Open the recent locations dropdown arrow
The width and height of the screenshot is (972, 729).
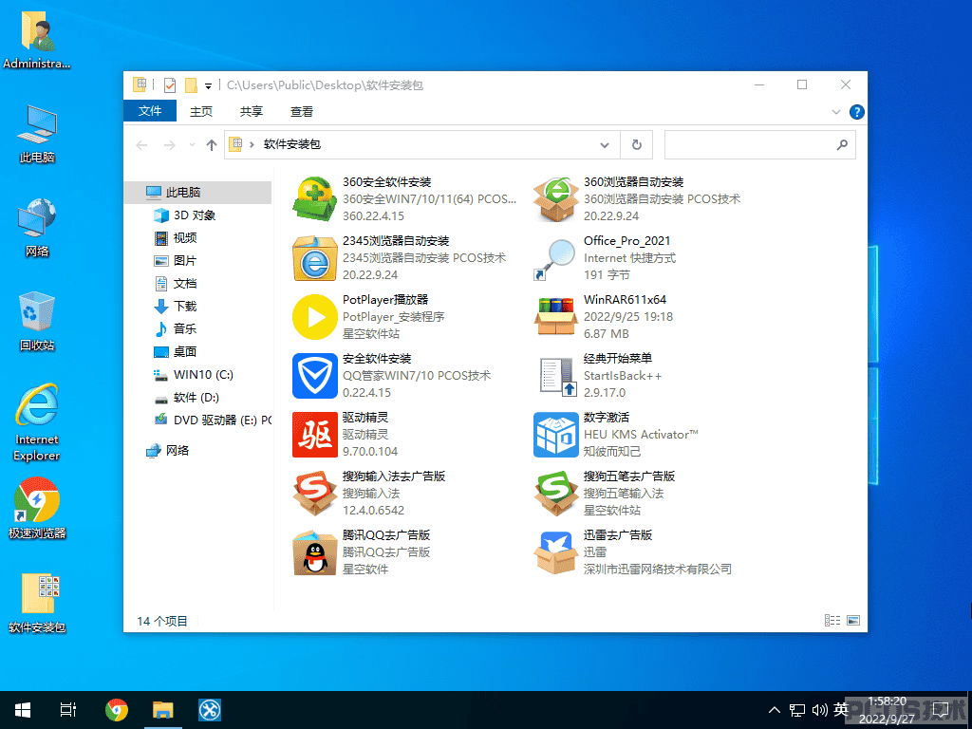(x=192, y=145)
